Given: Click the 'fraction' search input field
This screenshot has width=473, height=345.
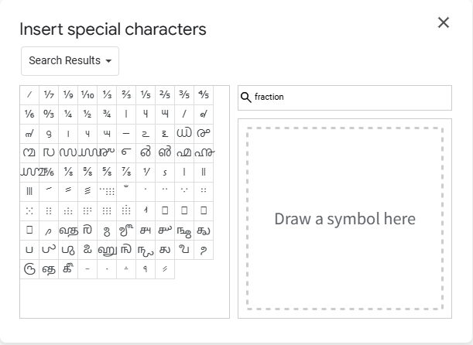Looking at the screenshot, I should point(348,97).
